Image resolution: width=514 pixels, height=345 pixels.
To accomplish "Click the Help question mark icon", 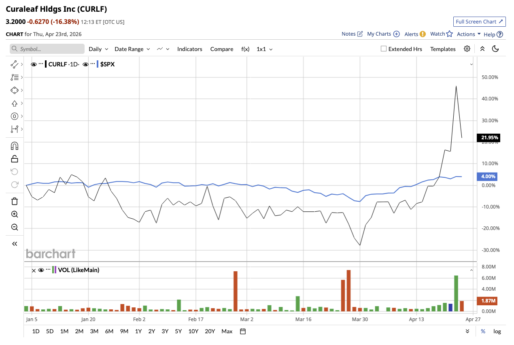I will 500,34.
